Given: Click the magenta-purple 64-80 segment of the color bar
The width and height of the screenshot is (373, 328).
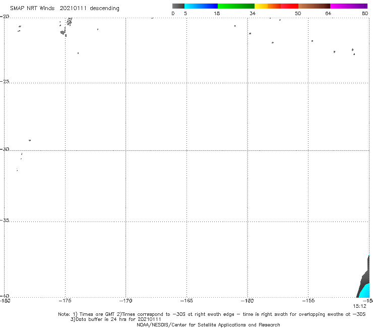Looking at the screenshot, I should point(349,6).
